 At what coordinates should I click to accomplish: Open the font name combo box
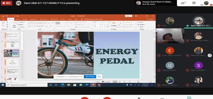click(34, 23)
